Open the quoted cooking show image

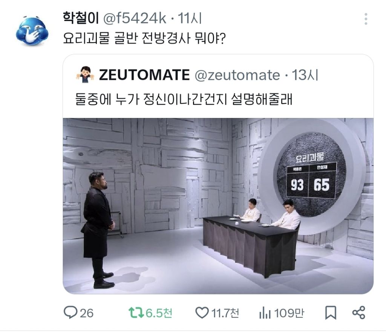(x=218, y=206)
